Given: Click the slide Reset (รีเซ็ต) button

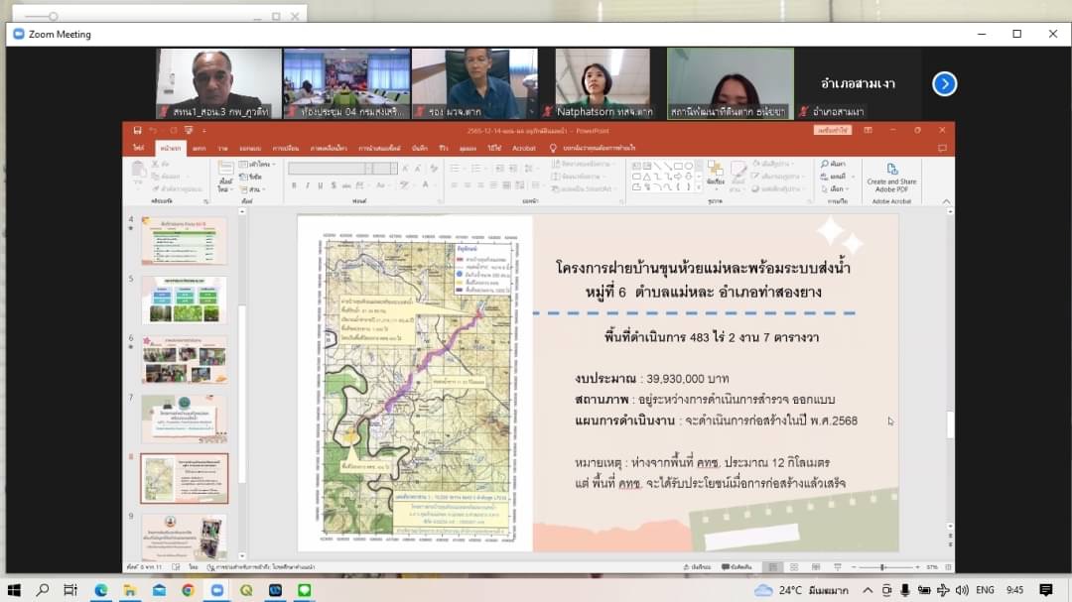Looking at the screenshot, I should point(251,177).
